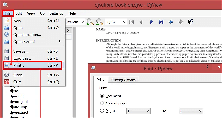This screenshot has width=222, height=118.
Task: Select djvudigital in the outline list
Action: point(19,102)
